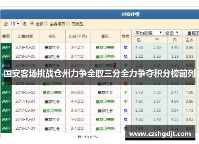Open the 近10场 match count dropdown
The image size is (199, 144).
point(15,24)
